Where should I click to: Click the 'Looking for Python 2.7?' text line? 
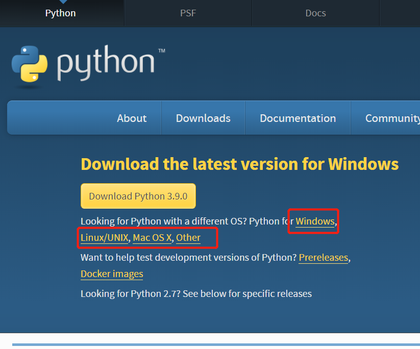tap(196, 294)
